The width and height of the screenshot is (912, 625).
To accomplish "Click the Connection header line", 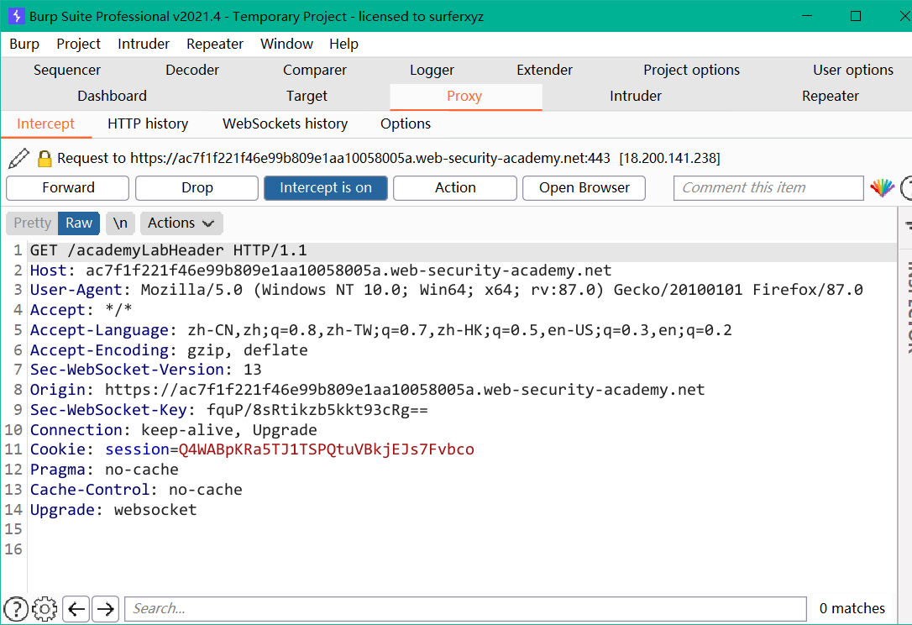I will coord(174,430).
